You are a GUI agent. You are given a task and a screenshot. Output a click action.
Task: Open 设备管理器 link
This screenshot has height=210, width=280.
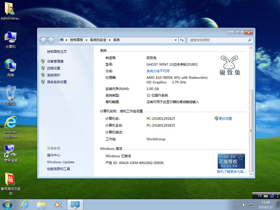pyautogui.click(x=55, y=61)
